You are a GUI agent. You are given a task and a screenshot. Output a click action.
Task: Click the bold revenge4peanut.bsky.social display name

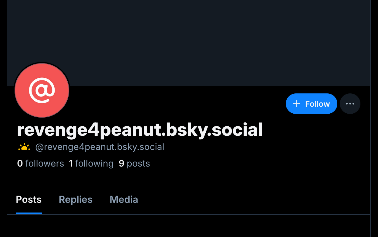[x=140, y=130]
